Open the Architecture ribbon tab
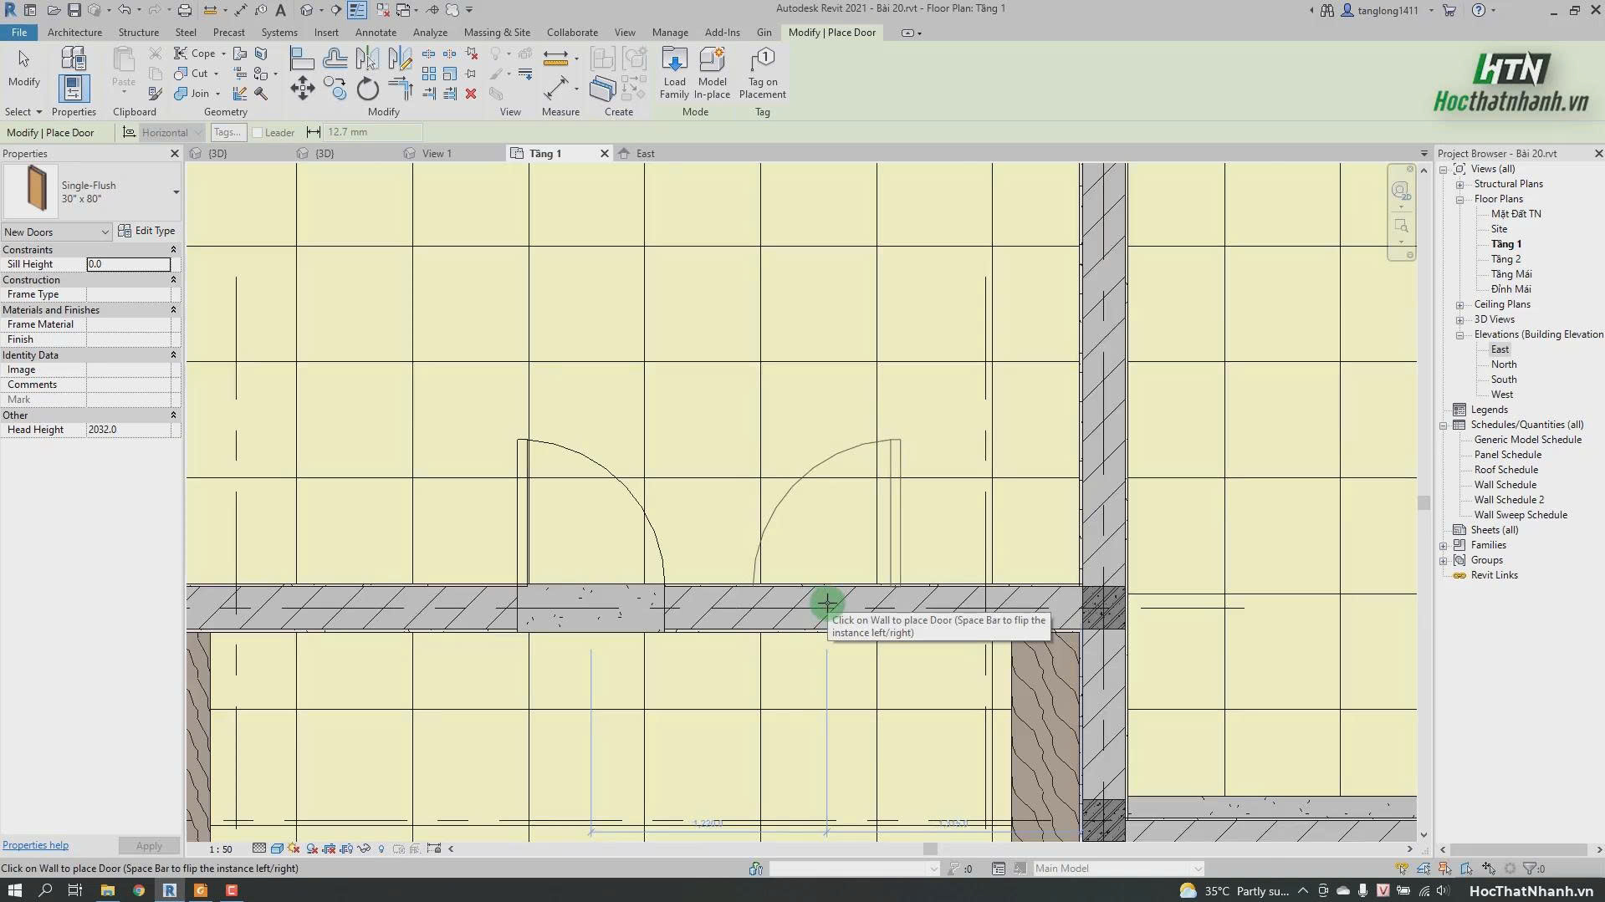 pyautogui.click(x=74, y=33)
